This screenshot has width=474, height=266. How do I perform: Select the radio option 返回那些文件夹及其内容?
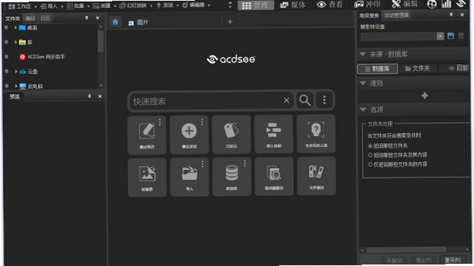pyautogui.click(x=370, y=155)
